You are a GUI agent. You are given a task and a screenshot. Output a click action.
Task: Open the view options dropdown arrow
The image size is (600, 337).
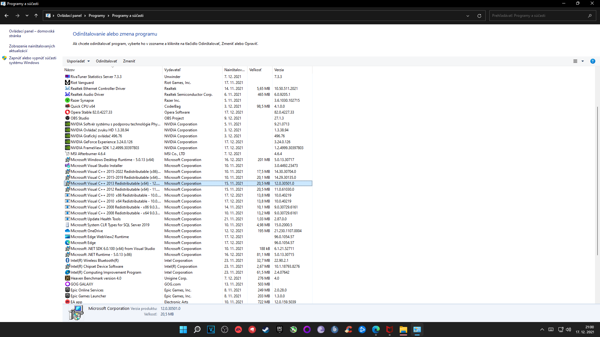[x=582, y=61]
